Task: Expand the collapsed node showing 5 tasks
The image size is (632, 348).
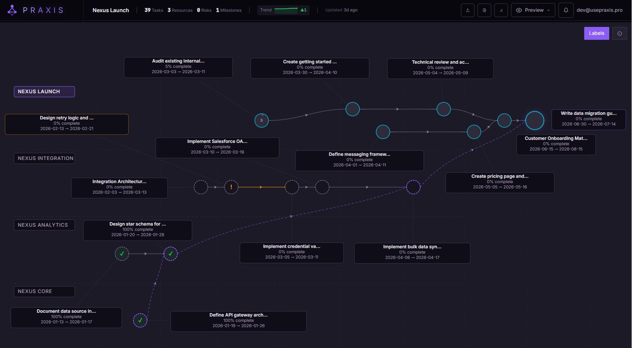Action: point(261,120)
